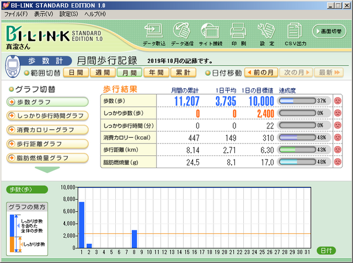Screen dimensions: 353x263
Task: Click the 歩数(歩) row header
Action: click(129, 101)
